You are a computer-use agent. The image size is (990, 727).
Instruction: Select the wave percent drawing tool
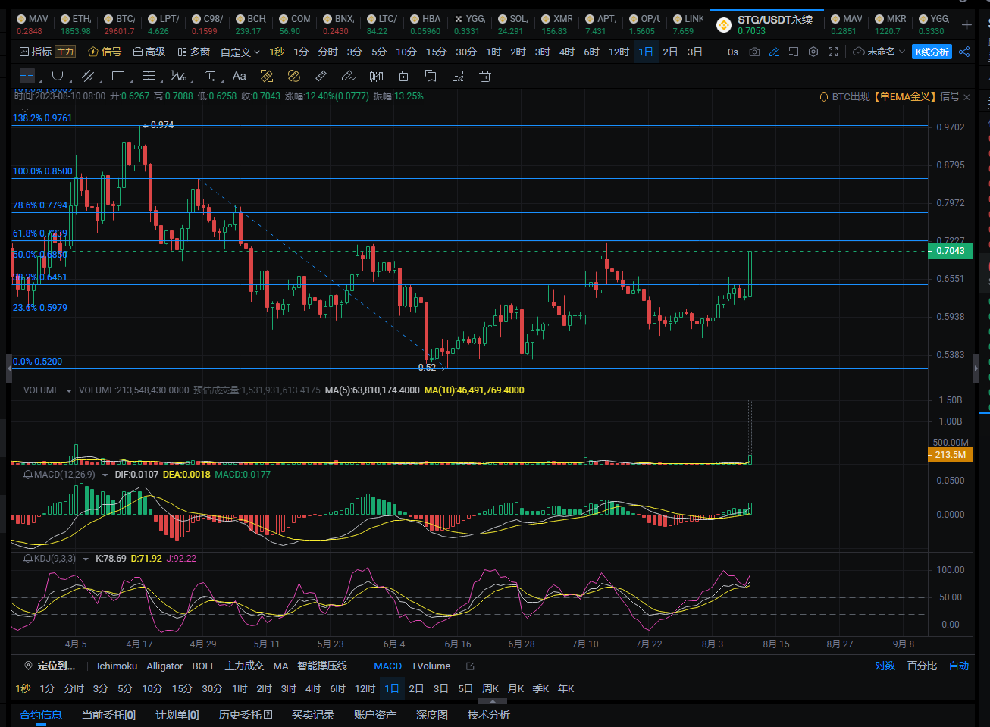pyautogui.click(x=179, y=76)
